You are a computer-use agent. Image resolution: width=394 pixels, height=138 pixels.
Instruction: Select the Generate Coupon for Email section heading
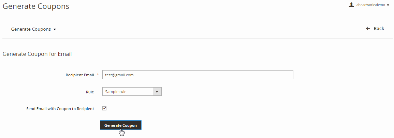pyautogui.click(x=37, y=54)
